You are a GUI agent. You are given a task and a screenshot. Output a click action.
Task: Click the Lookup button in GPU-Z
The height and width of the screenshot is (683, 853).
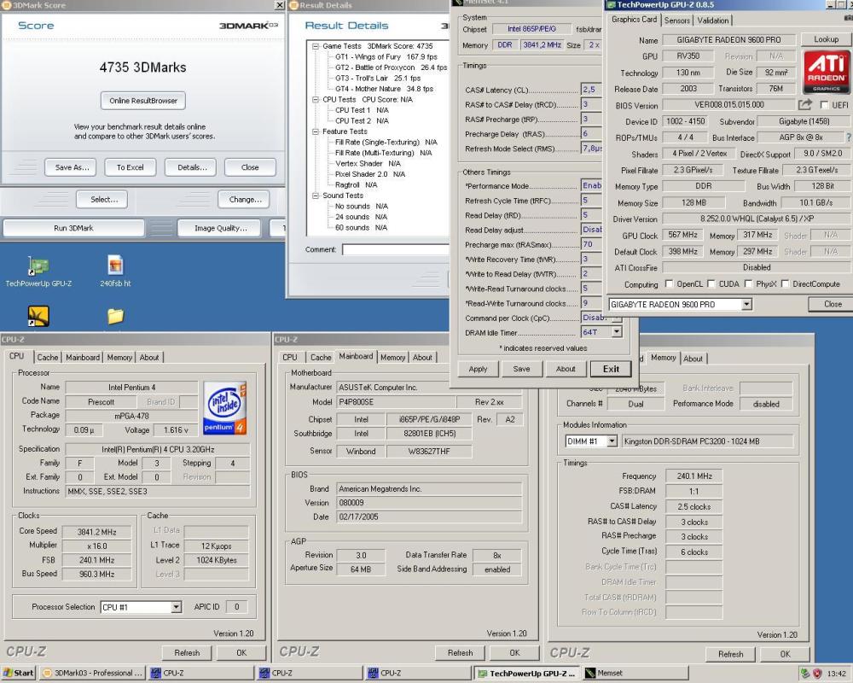826,39
